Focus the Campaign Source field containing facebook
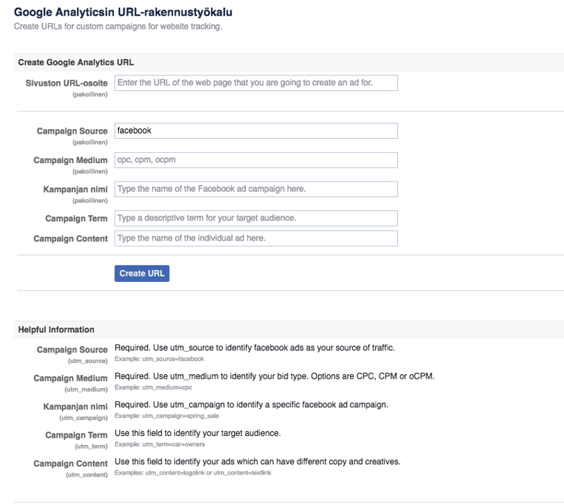564x504 pixels. (x=256, y=131)
